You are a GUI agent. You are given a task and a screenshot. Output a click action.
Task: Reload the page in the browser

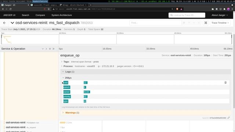pos(11,9)
